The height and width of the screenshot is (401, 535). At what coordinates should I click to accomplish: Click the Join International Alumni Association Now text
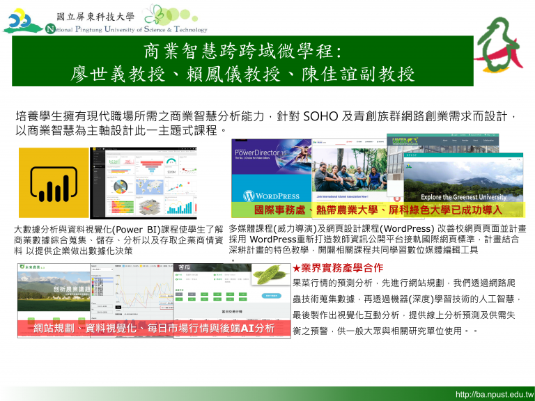(342, 197)
